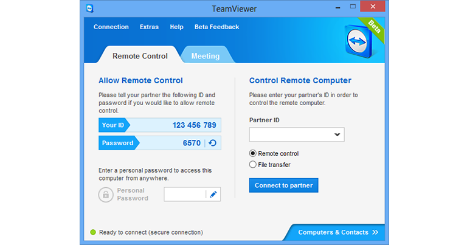
Task: Click the Allow Remote Control heading
Action: point(140,80)
